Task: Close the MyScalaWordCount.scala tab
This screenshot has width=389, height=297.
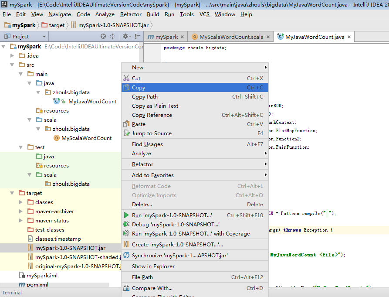Action: [x=268, y=37]
